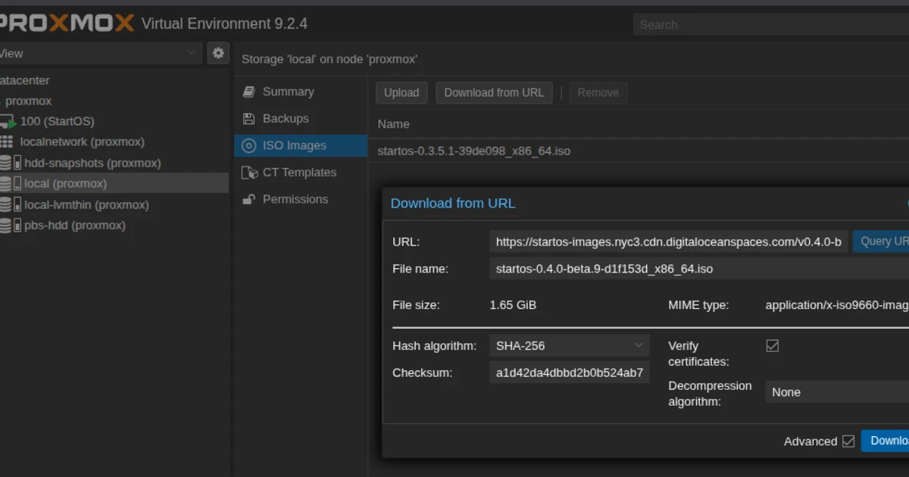909x477 pixels.
Task: Click the application/x-iso9660-image MIME type value
Action: point(837,305)
